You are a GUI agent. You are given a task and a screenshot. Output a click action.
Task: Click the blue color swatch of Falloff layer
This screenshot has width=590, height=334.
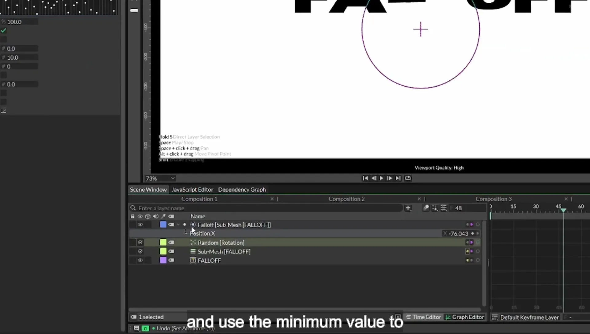click(x=163, y=225)
